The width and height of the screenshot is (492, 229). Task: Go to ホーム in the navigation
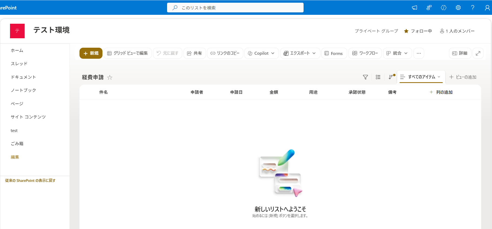pos(17,50)
